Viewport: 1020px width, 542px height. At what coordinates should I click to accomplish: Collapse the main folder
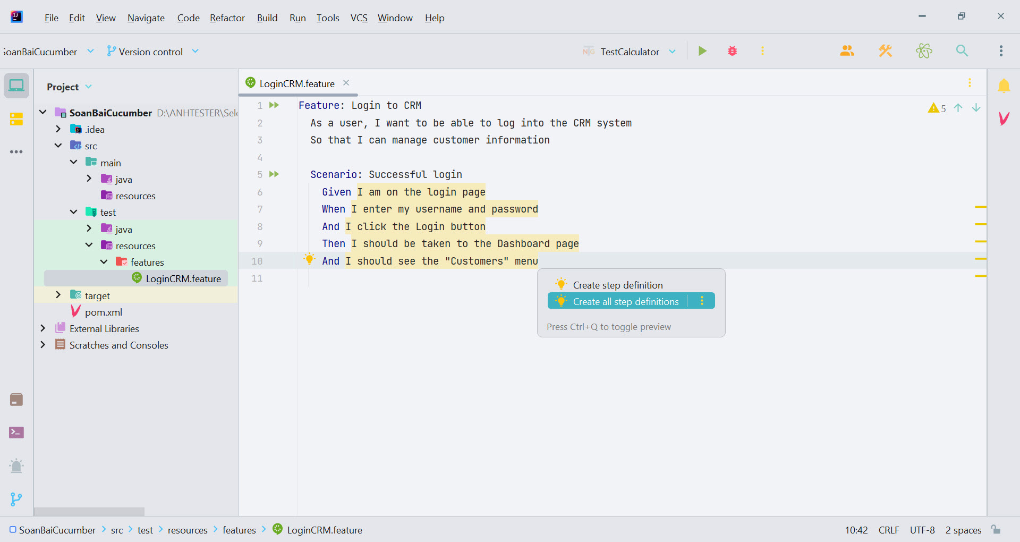point(74,162)
